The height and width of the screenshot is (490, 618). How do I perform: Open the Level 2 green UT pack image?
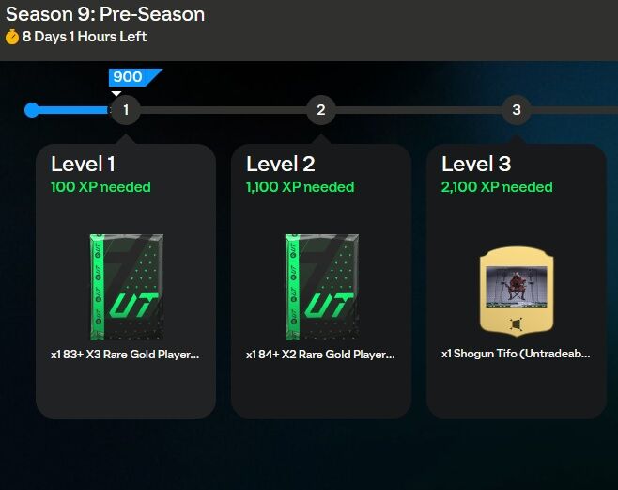322,287
